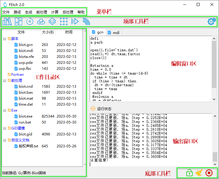Select biot.mdi in the file tree
This screenshot has width=219, height=179.
pos(26,51)
